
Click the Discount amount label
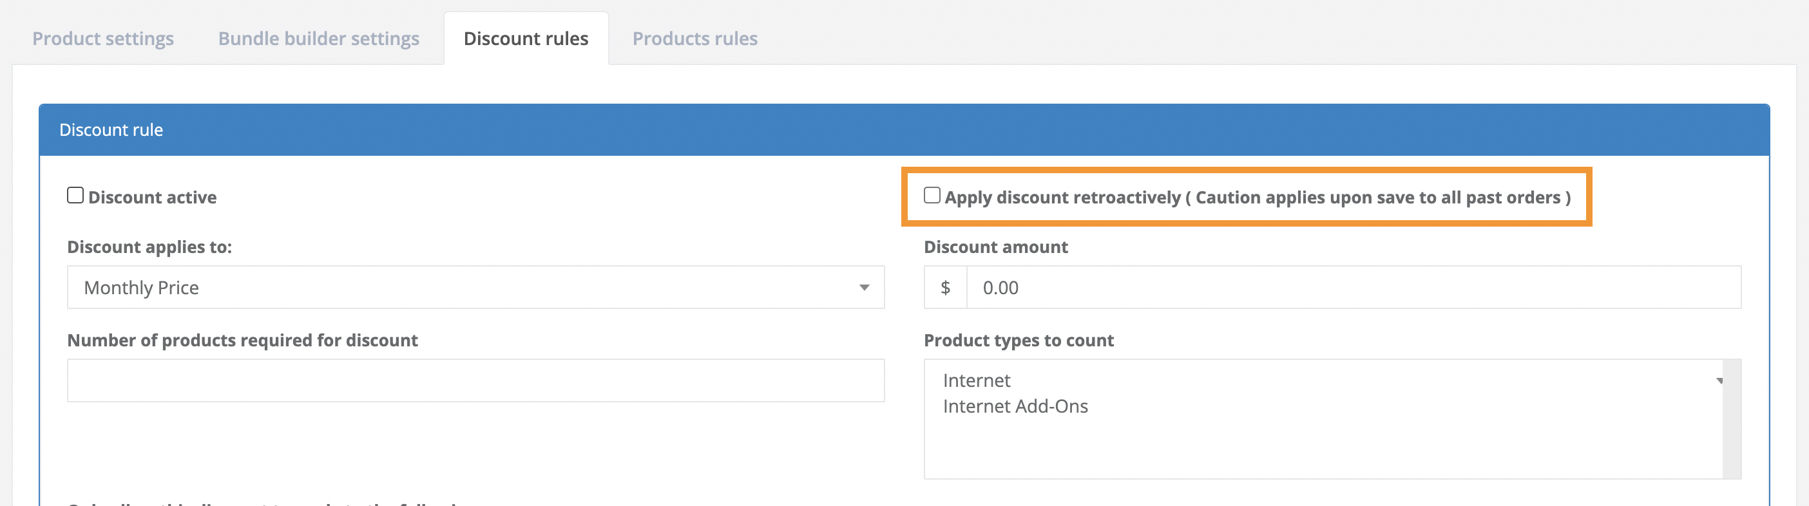click(995, 247)
